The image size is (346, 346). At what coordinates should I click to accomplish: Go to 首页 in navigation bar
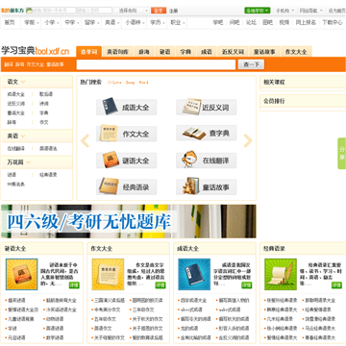pyautogui.click(x=10, y=23)
